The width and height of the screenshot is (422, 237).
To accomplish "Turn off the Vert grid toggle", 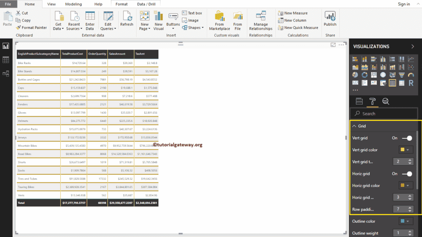I will pos(407,138).
